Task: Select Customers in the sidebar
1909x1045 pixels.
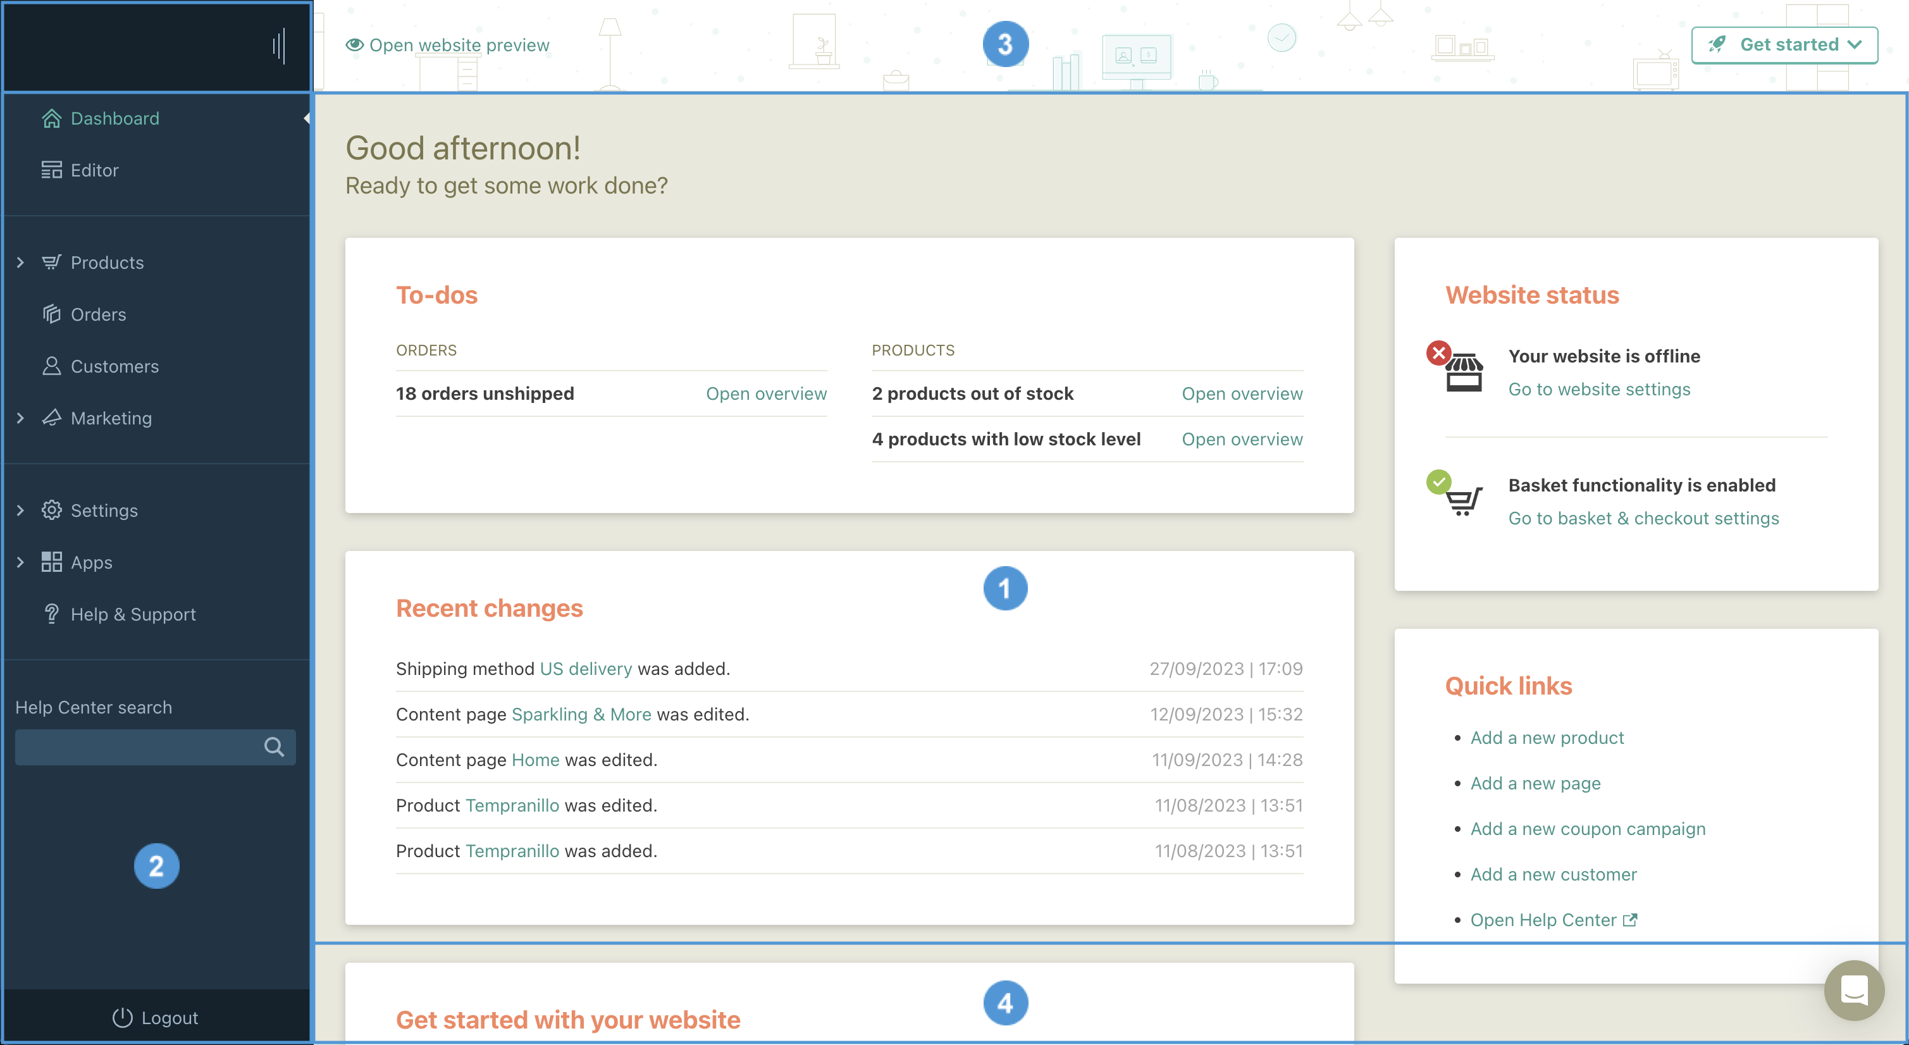Action: coord(115,366)
